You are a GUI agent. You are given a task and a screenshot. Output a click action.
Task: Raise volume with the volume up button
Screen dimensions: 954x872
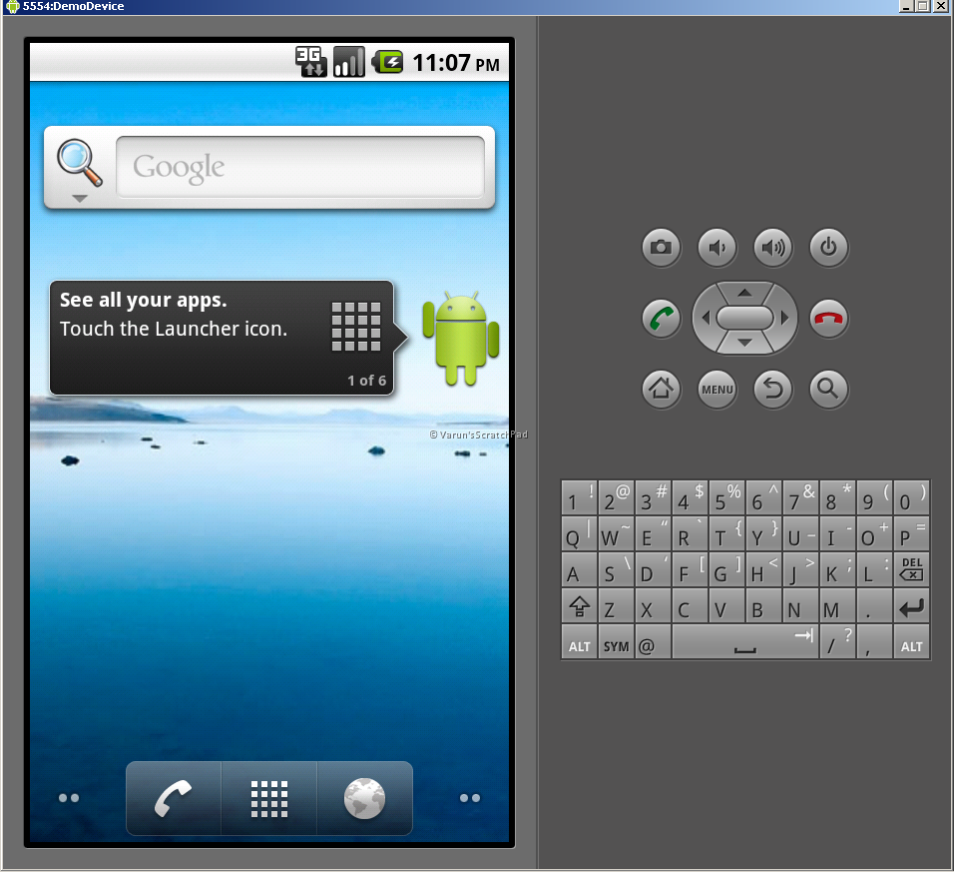(772, 248)
